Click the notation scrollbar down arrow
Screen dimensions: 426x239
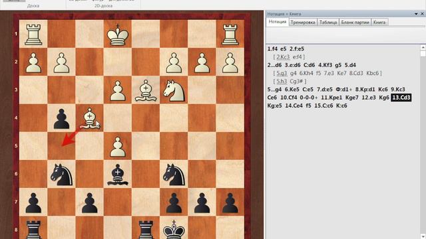423,236
